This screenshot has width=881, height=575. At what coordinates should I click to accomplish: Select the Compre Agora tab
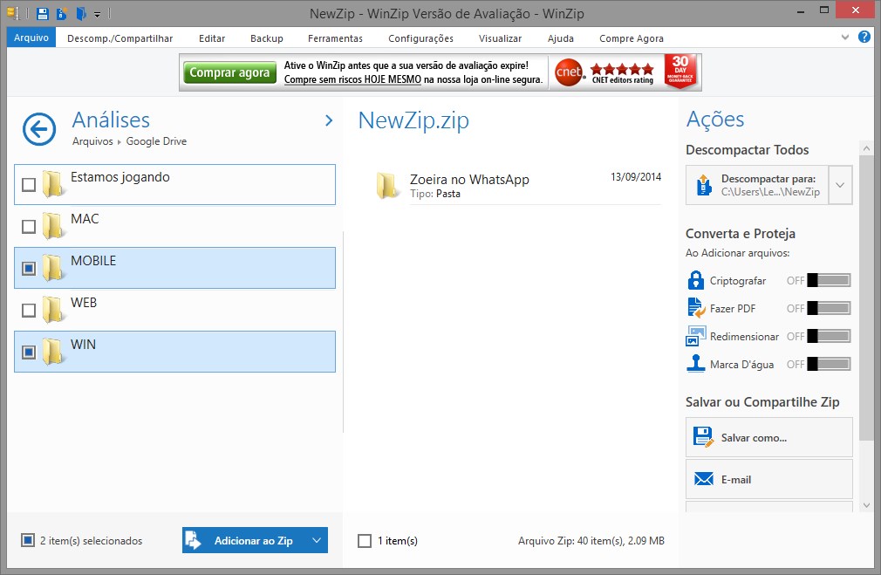(x=632, y=38)
